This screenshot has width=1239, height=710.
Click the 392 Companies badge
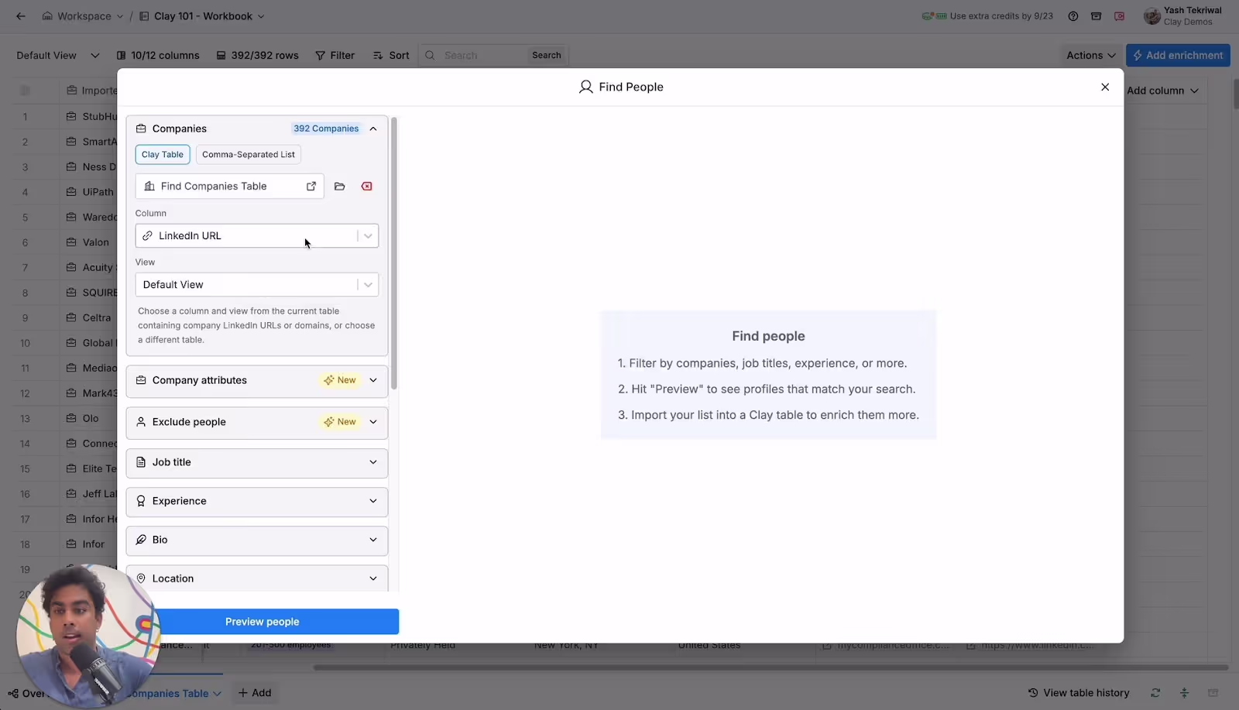click(326, 129)
